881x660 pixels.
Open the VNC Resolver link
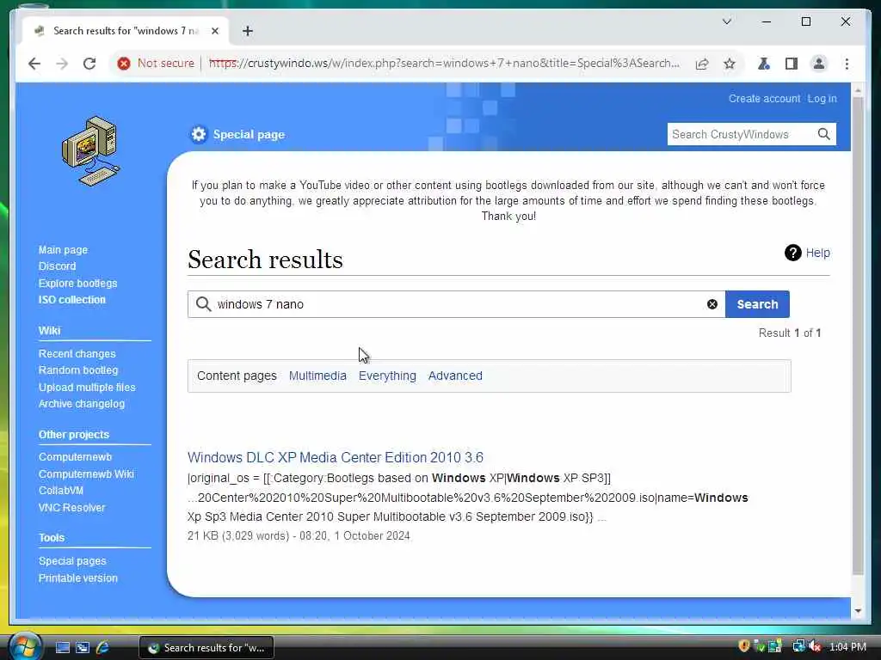[x=72, y=507]
